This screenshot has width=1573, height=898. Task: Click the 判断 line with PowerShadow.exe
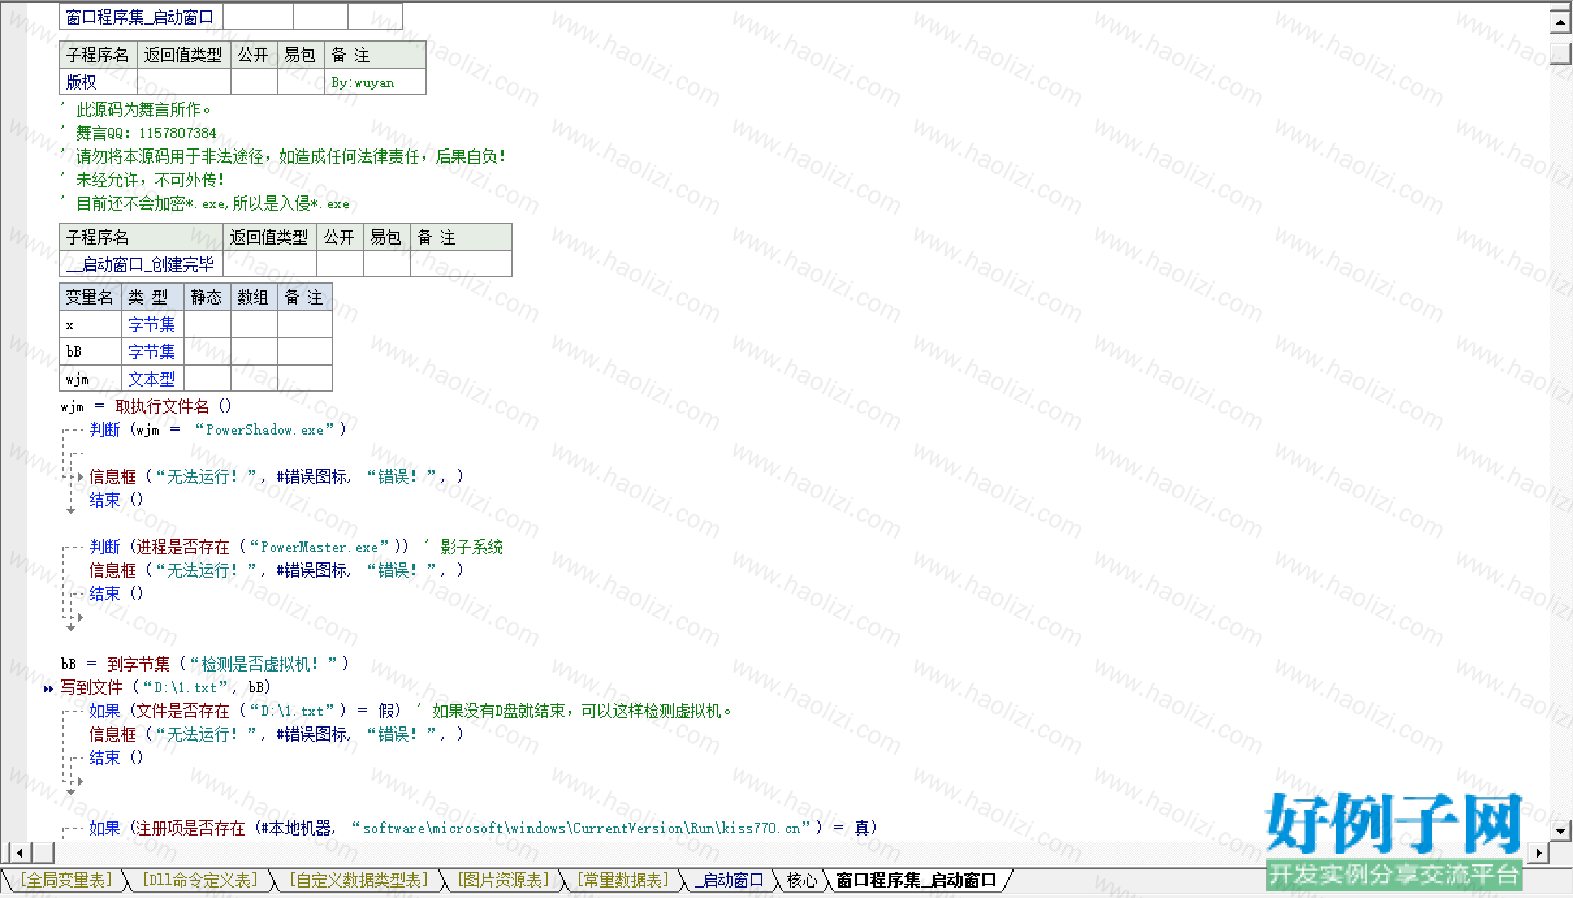(218, 429)
